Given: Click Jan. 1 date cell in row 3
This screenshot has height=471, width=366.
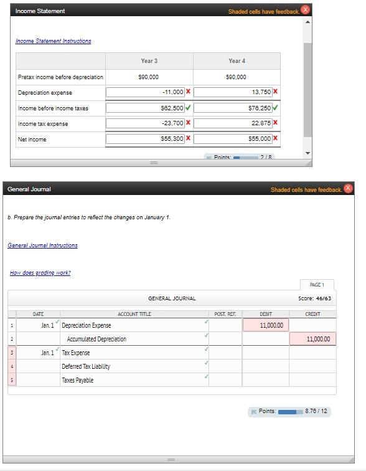Looking at the screenshot, I should point(38,353).
